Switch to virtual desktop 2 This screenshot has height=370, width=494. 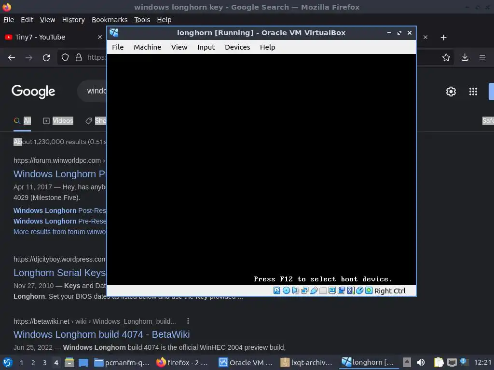click(33, 363)
